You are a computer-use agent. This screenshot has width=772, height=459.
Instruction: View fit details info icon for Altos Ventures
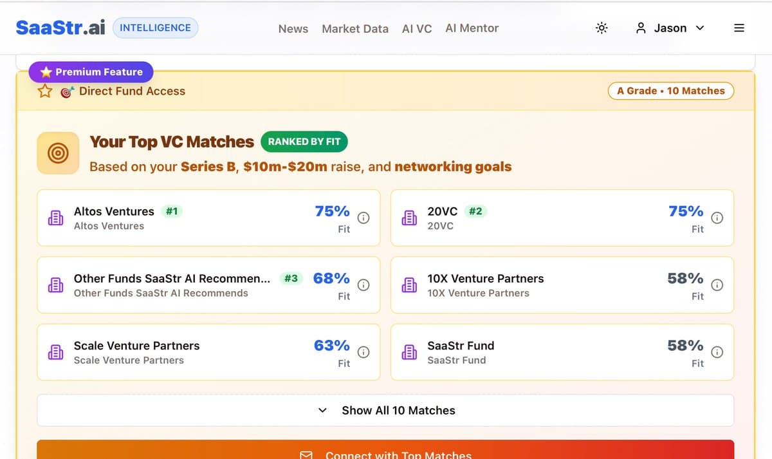(363, 218)
